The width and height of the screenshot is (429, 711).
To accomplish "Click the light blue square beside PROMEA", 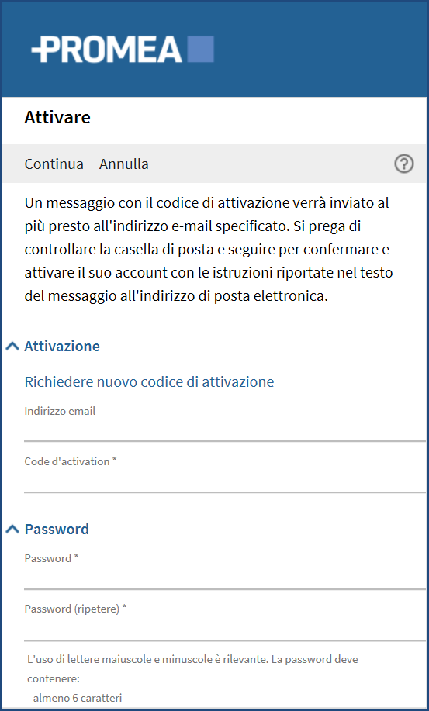I will click(x=200, y=50).
